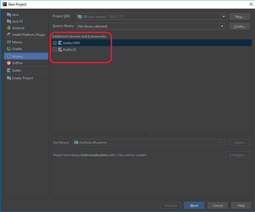Click the Next button
255x212 pixels.
194,205
